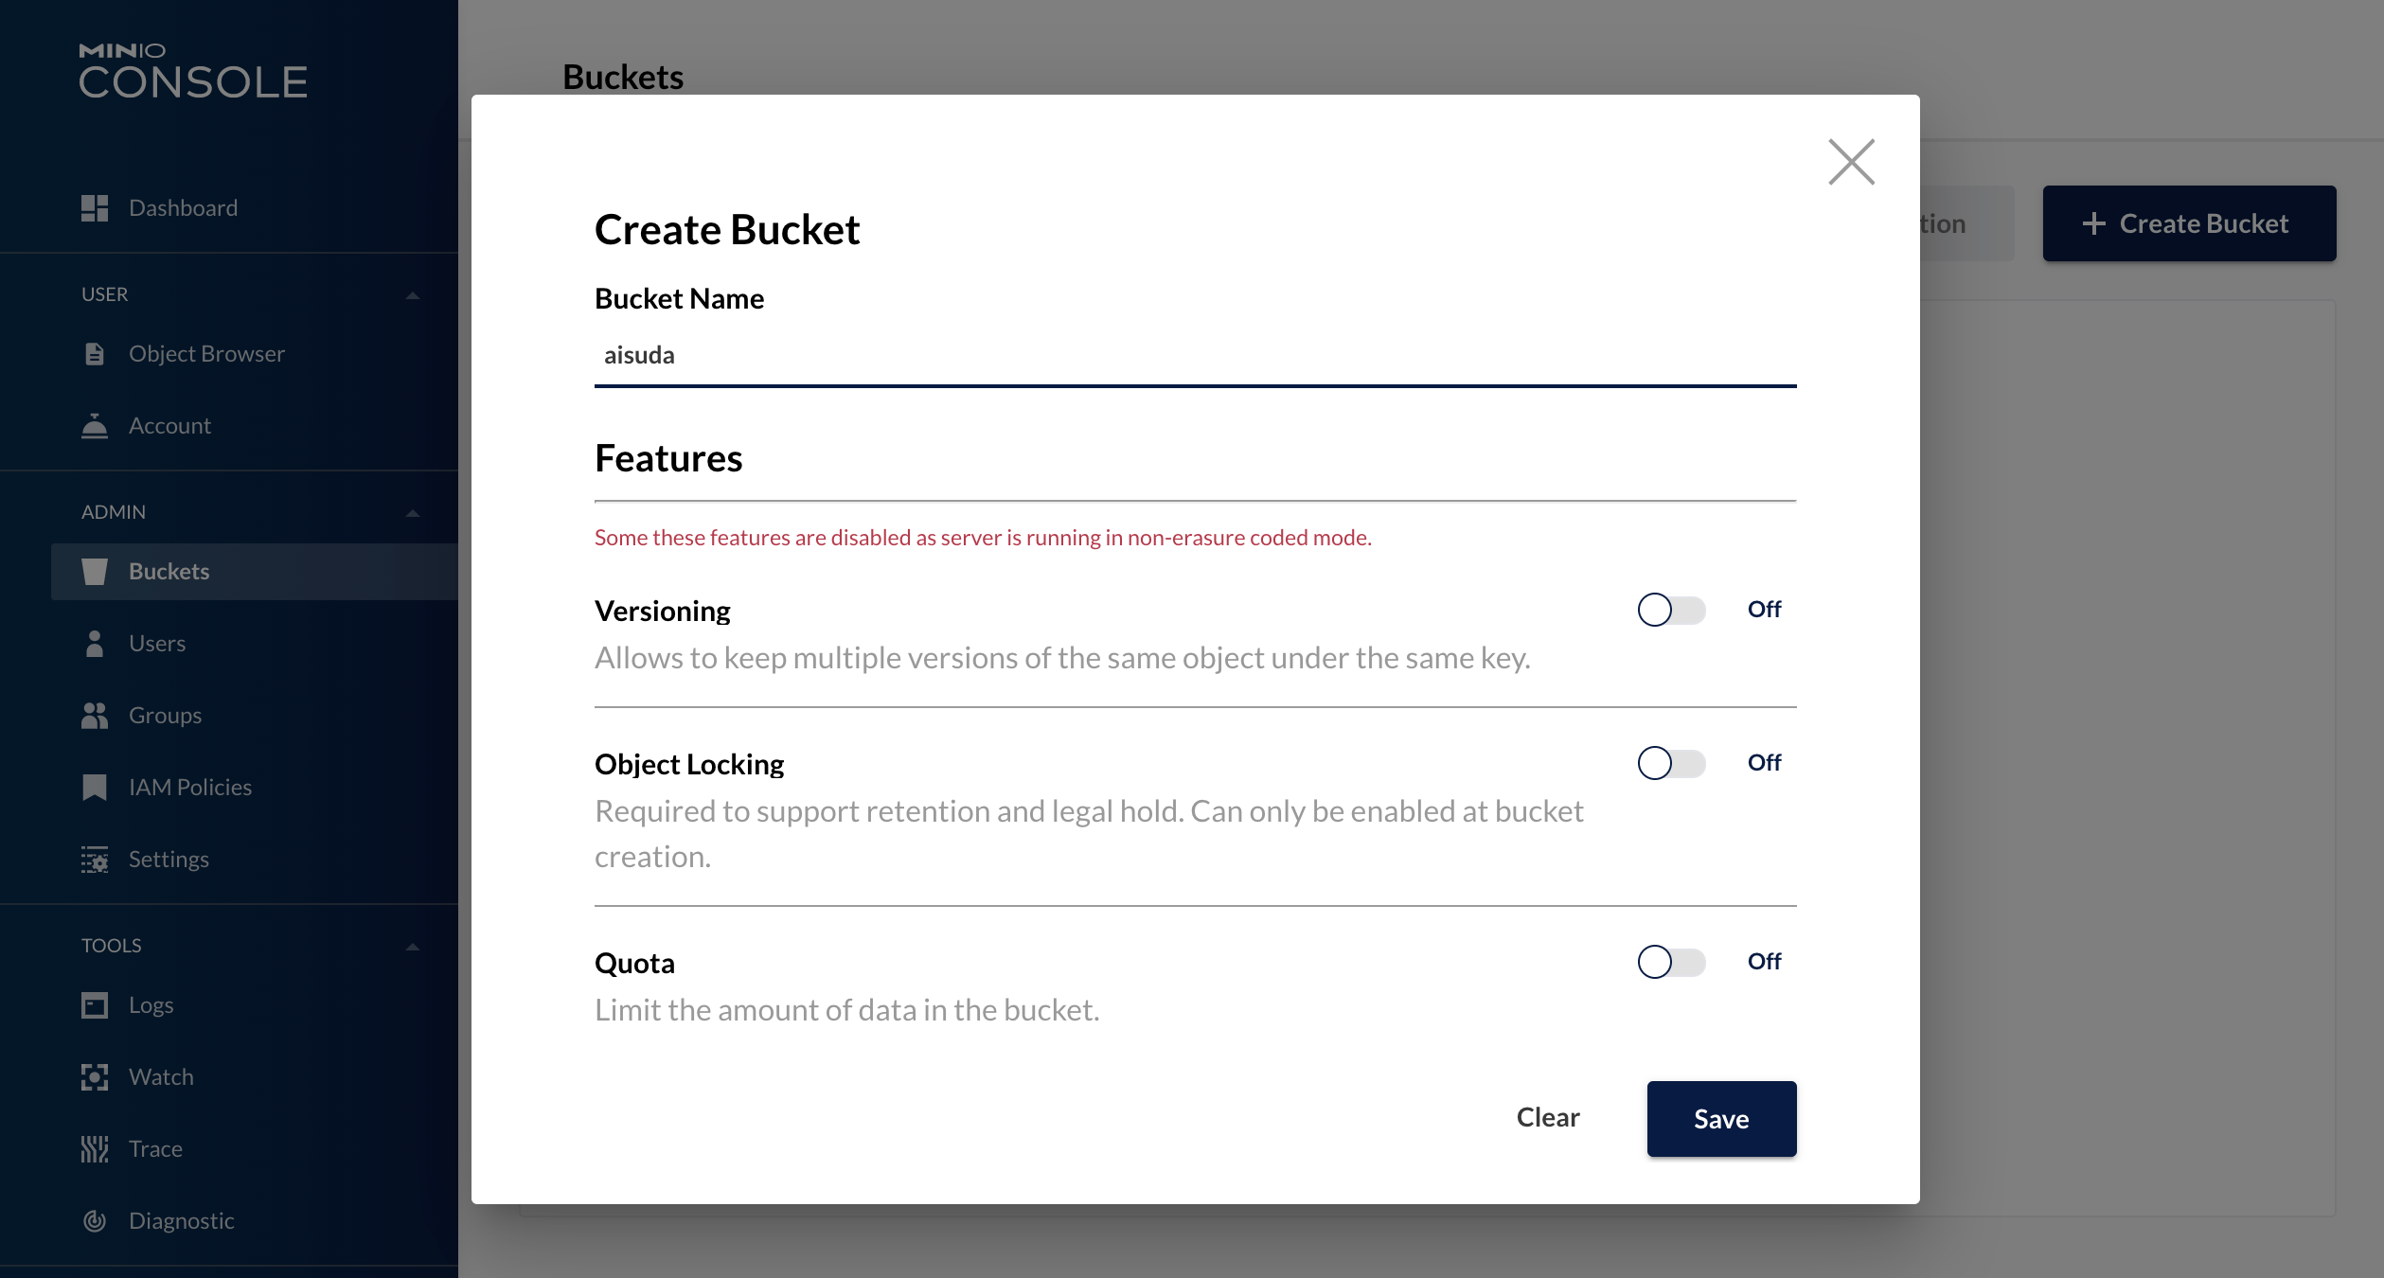Click the Bucket Name input field
This screenshot has width=2384, height=1278.
[1195, 356]
